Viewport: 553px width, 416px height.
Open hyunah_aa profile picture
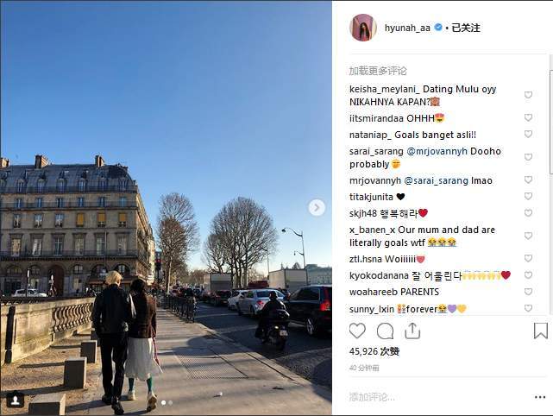point(363,28)
